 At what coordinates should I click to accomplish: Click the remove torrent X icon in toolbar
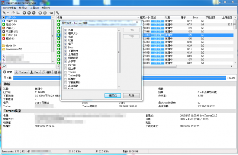point(34,13)
